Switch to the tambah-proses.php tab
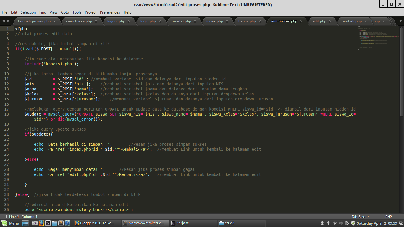Viewport: 404px width, 227px height. point(34,21)
